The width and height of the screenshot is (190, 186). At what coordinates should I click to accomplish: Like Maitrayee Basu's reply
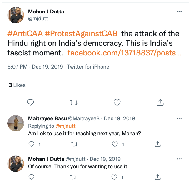point(115,144)
